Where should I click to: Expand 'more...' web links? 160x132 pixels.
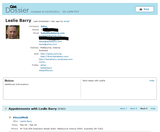(x=43, y=62)
